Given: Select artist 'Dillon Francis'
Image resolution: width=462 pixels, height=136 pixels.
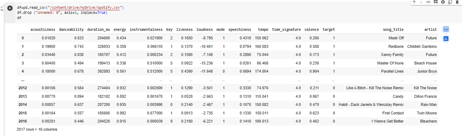Looking at the screenshot, I should pos(425,96).
